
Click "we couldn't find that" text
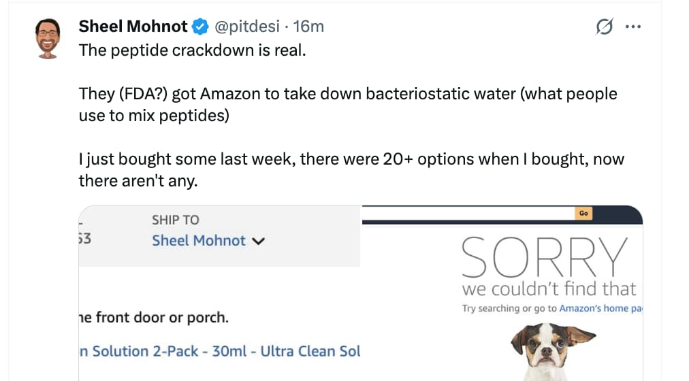[x=549, y=289]
